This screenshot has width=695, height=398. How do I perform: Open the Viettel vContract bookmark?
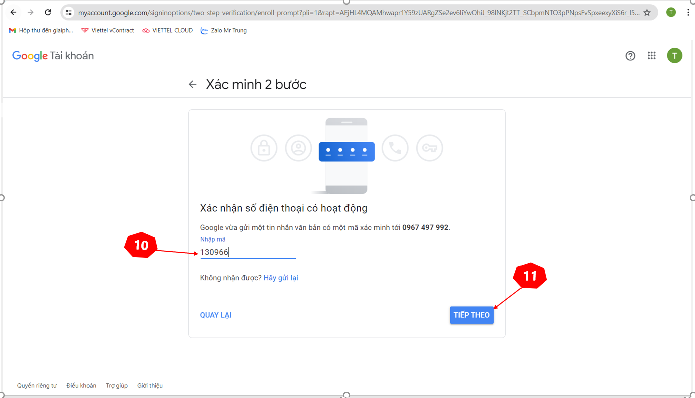pos(108,31)
